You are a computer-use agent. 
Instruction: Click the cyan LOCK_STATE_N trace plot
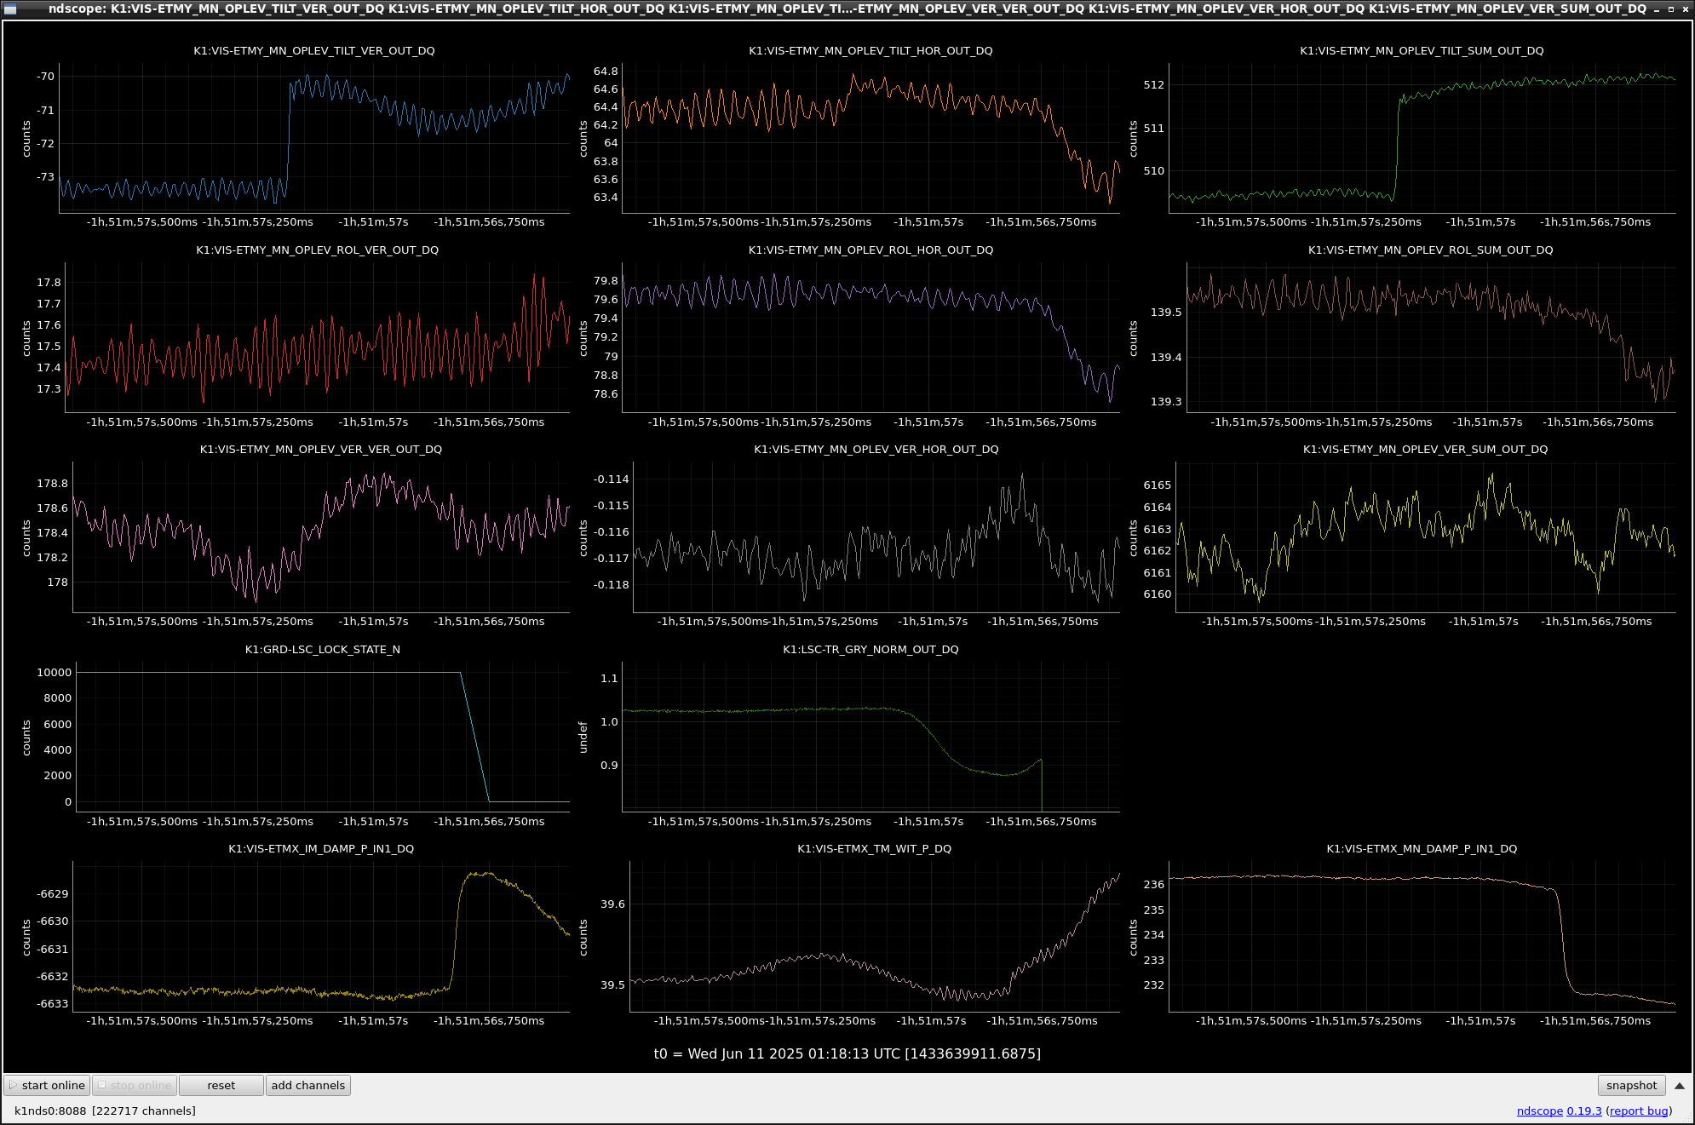[x=323, y=737]
